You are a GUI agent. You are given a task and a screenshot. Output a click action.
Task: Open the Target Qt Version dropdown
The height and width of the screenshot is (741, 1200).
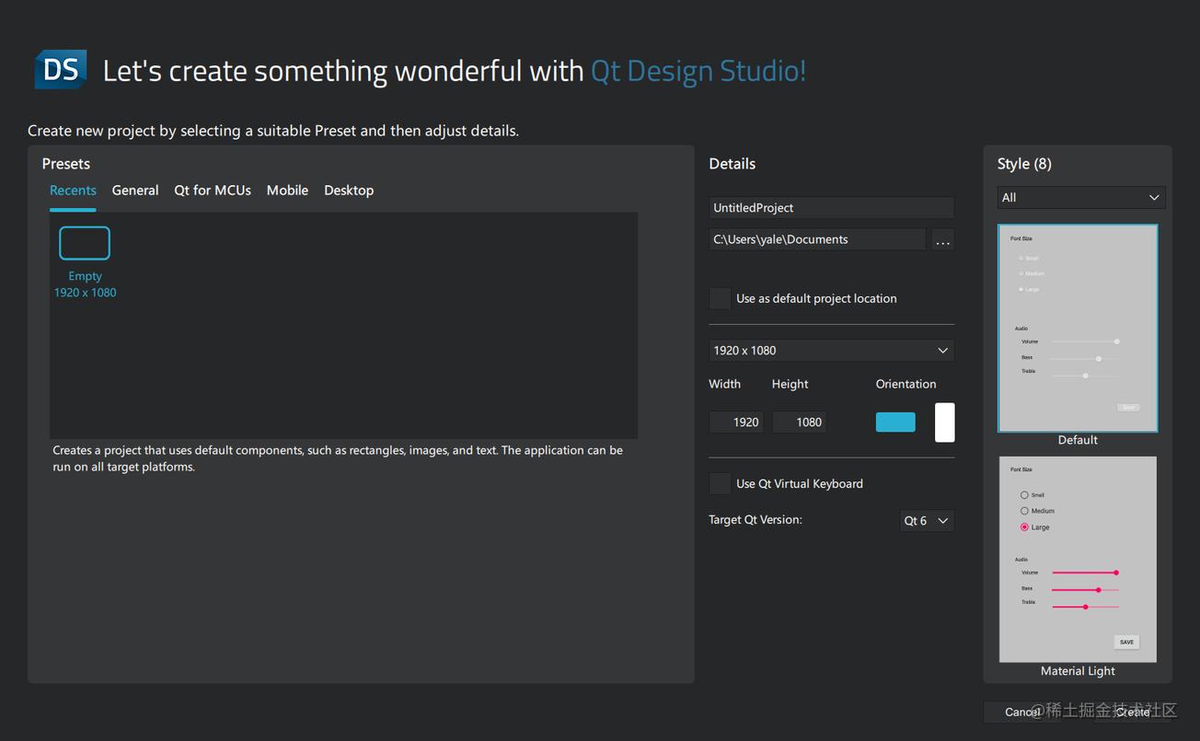[x=926, y=521]
